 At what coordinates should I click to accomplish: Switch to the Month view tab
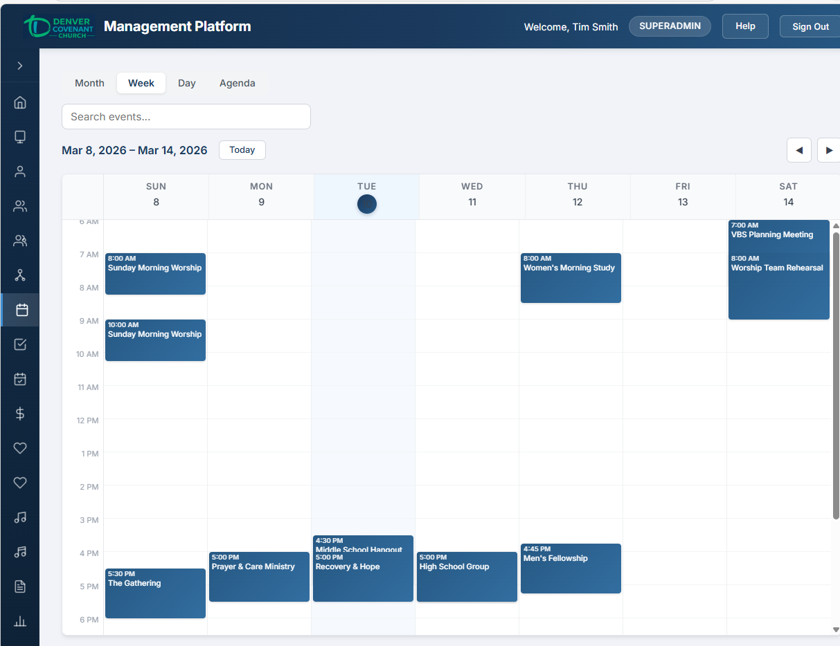(x=89, y=82)
